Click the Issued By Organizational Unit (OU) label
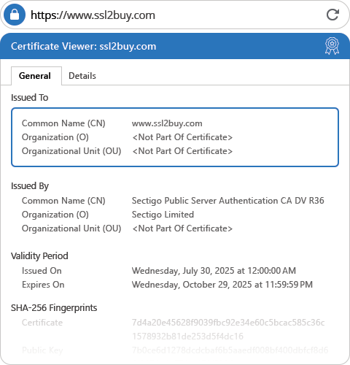The width and height of the screenshot is (350, 365). click(x=71, y=228)
